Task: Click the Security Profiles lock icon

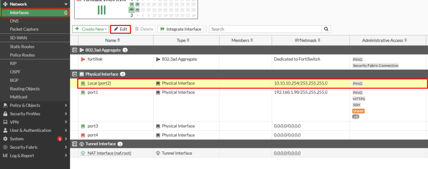Action: coord(5,114)
